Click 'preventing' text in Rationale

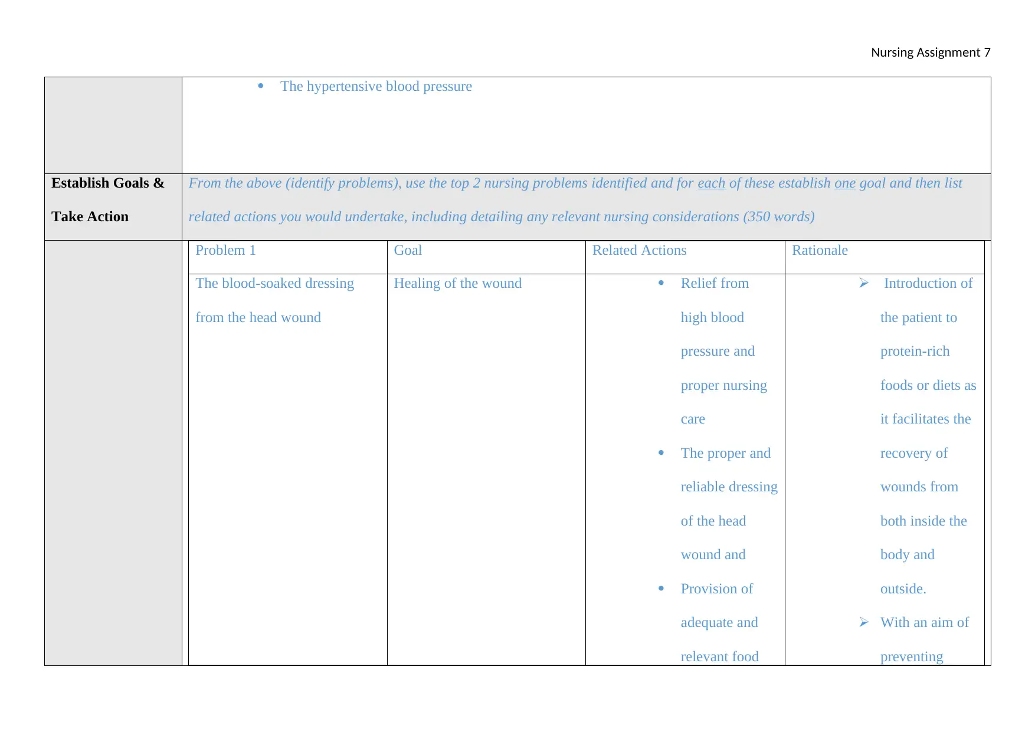[x=911, y=656]
